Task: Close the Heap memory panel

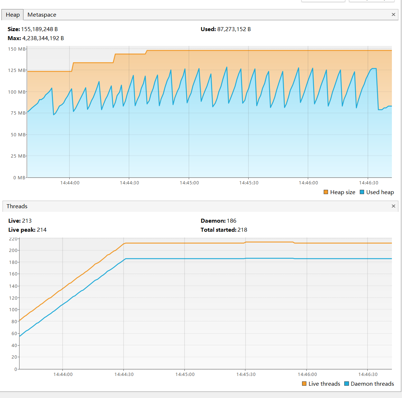Action: click(x=394, y=14)
